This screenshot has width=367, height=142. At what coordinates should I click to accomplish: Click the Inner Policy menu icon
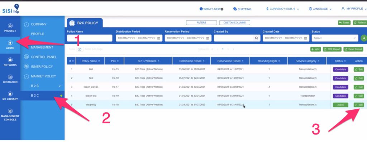(x=27, y=67)
